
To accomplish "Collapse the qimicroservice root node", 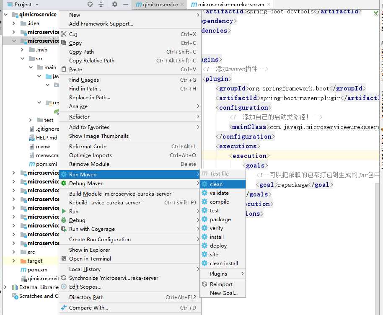I will [x=5, y=14].
